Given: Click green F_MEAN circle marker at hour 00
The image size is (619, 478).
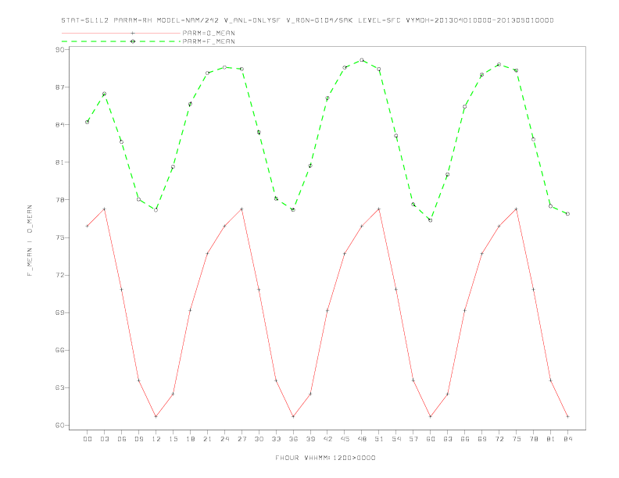Looking at the screenshot, I should pyautogui.click(x=88, y=123).
